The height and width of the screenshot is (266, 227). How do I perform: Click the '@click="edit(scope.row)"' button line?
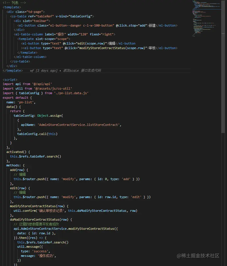[x=78, y=44]
